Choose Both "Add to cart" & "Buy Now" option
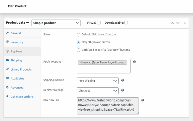The image size is (193, 121). coord(78,50)
